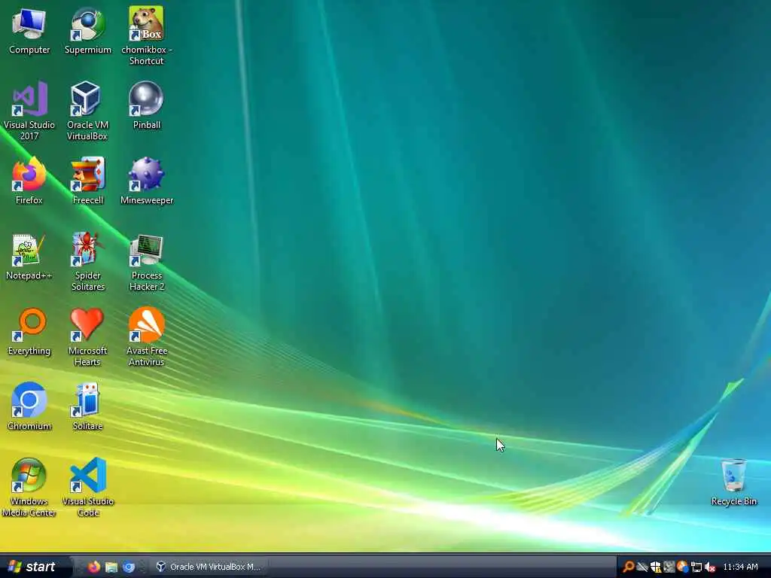Launch Chromium from quick launch bar
This screenshot has height=578, width=771.
coord(129,567)
